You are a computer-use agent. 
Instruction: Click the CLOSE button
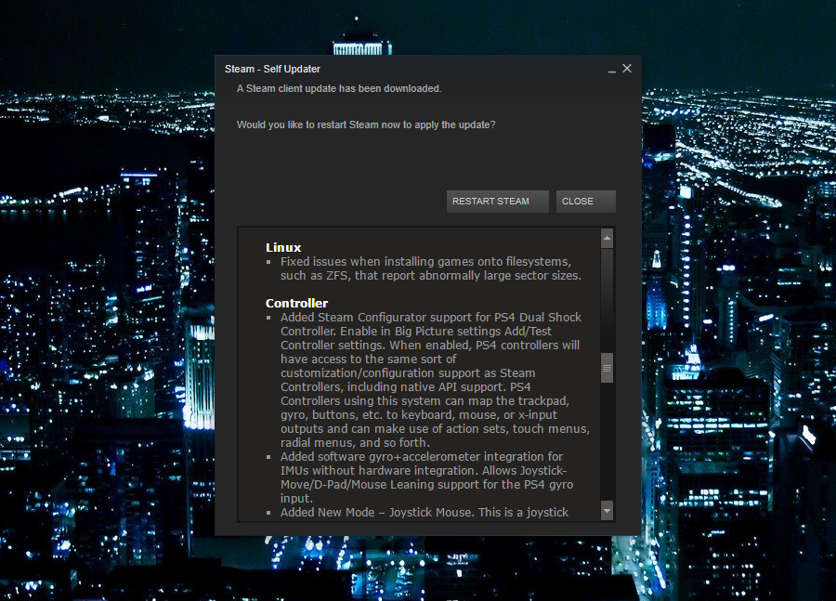point(585,201)
